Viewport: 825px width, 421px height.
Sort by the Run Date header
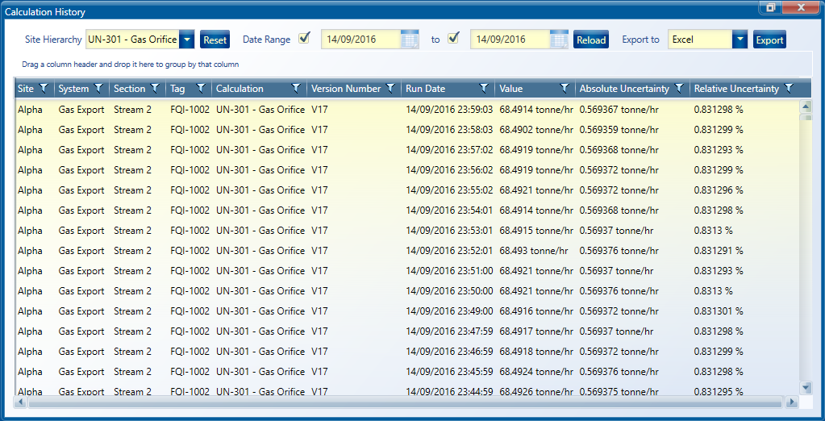tap(426, 89)
